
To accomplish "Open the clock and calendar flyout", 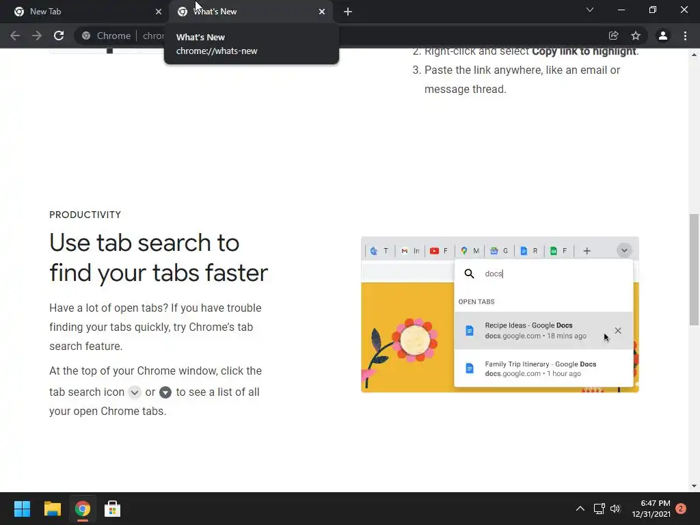I will (x=651, y=509).
